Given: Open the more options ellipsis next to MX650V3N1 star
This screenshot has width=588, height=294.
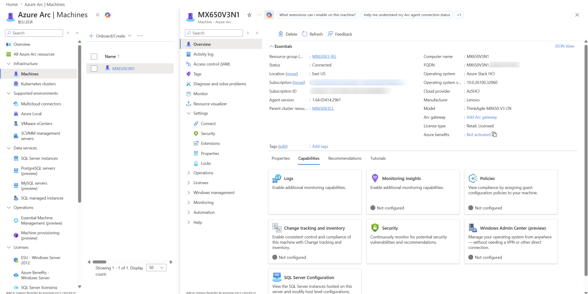Looking at the screenshot, I should click(259, 15).
